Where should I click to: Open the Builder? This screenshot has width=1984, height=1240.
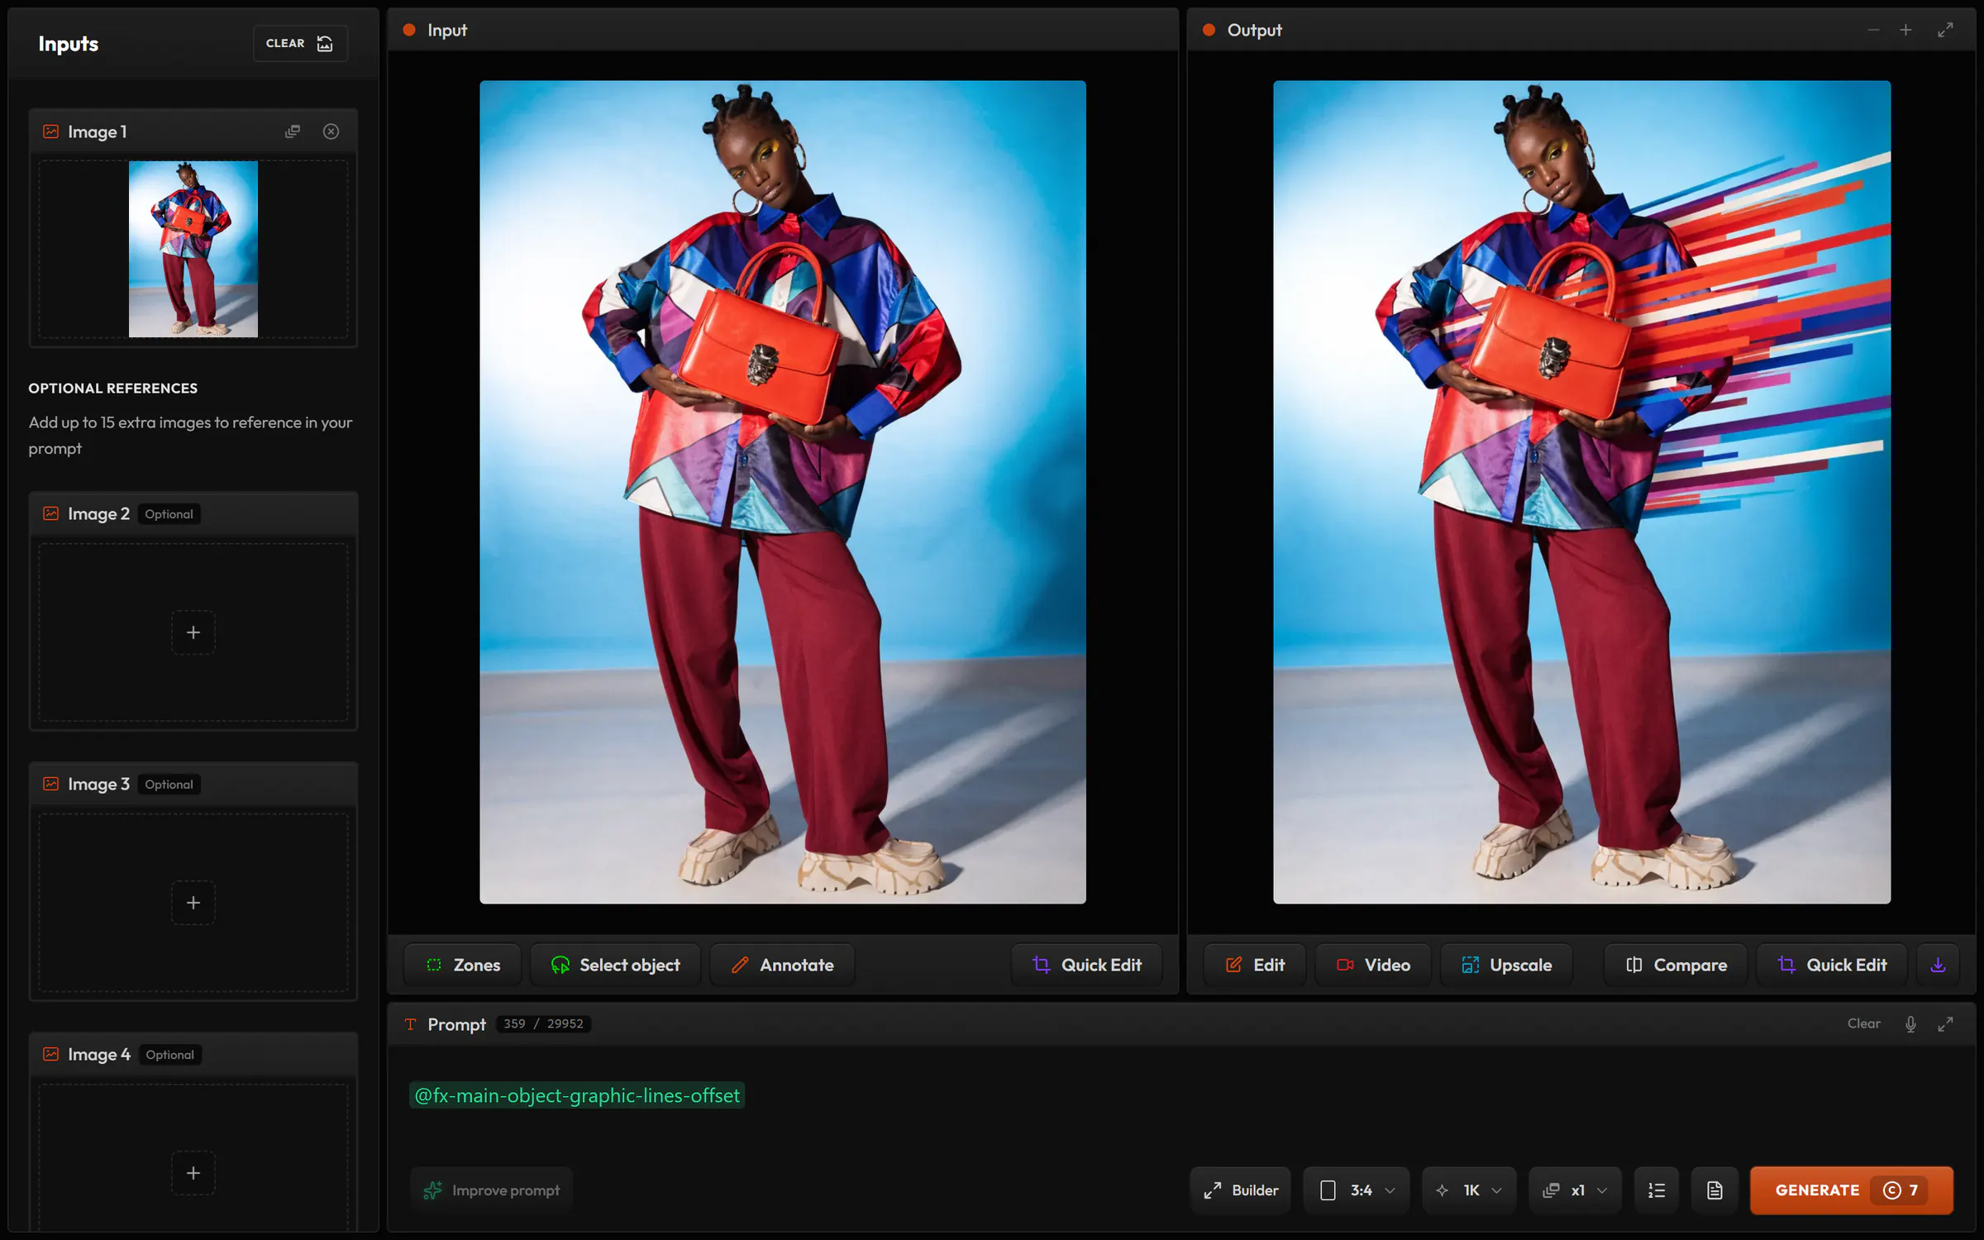tap(1240, 1190)
